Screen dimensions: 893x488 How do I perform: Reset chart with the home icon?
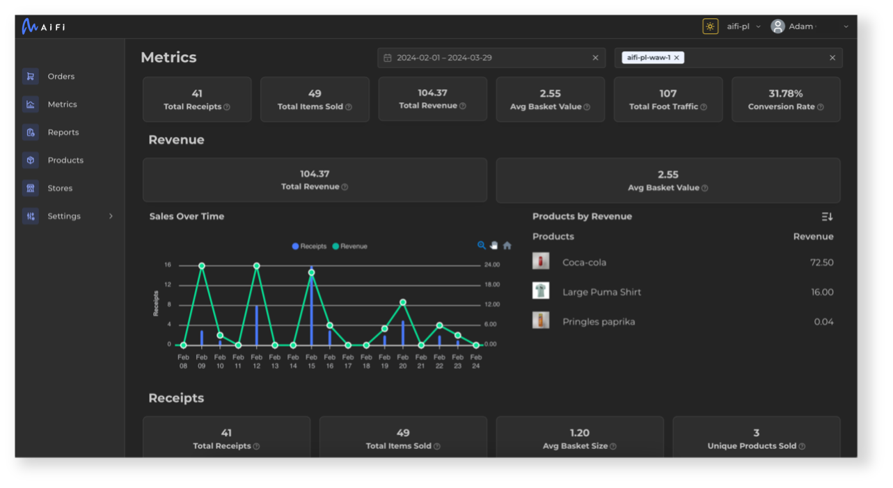point(507,245)
